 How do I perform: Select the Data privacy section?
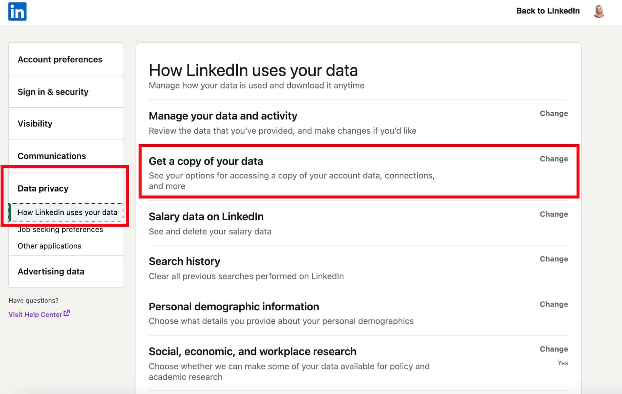(x=43, y=188)
